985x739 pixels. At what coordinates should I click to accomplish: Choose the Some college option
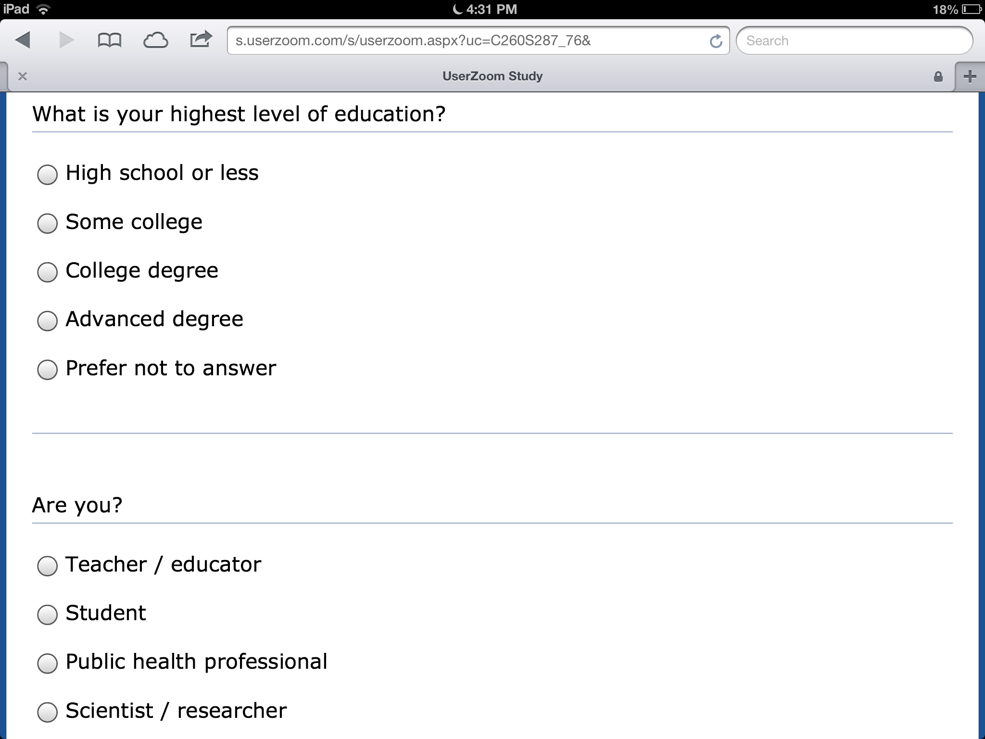pyautogui.click(x=47, y=223)
